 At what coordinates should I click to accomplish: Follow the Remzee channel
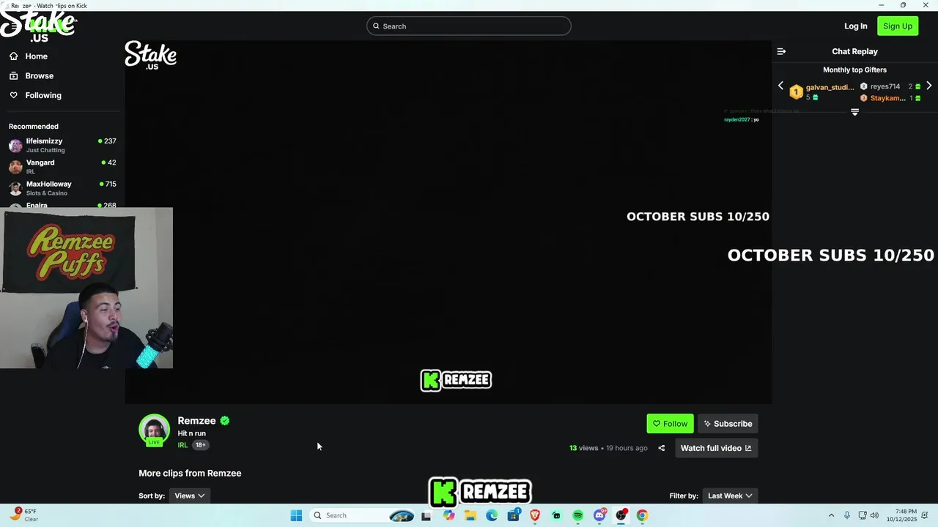tap(670, 424)
